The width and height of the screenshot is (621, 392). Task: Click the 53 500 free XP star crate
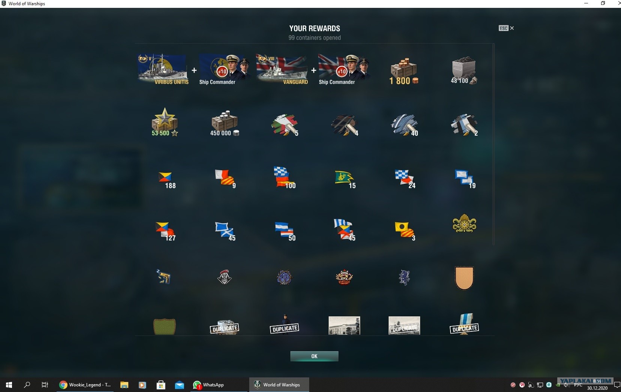pyautogui.click(x=165, y=122)
